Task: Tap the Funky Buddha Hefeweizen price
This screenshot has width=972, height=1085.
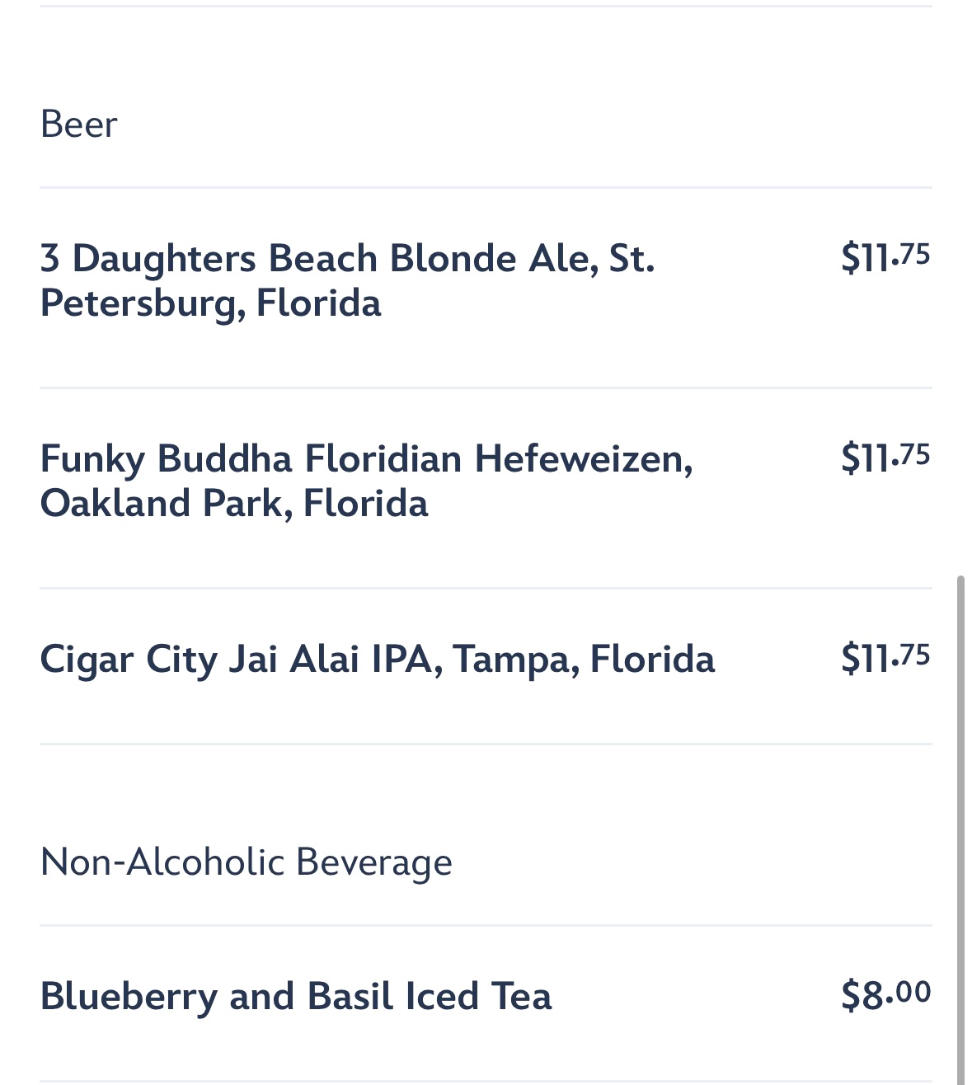Action: [885, 457]
